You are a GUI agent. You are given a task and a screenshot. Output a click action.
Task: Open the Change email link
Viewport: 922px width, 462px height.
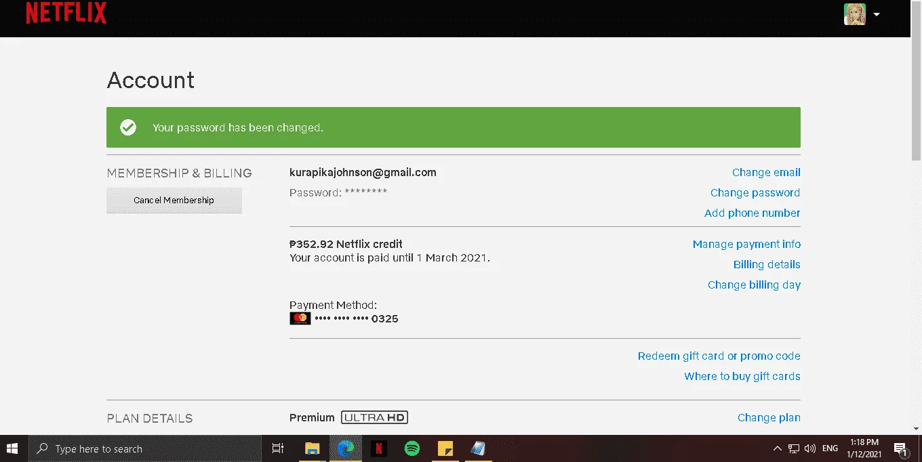(766, 173)
